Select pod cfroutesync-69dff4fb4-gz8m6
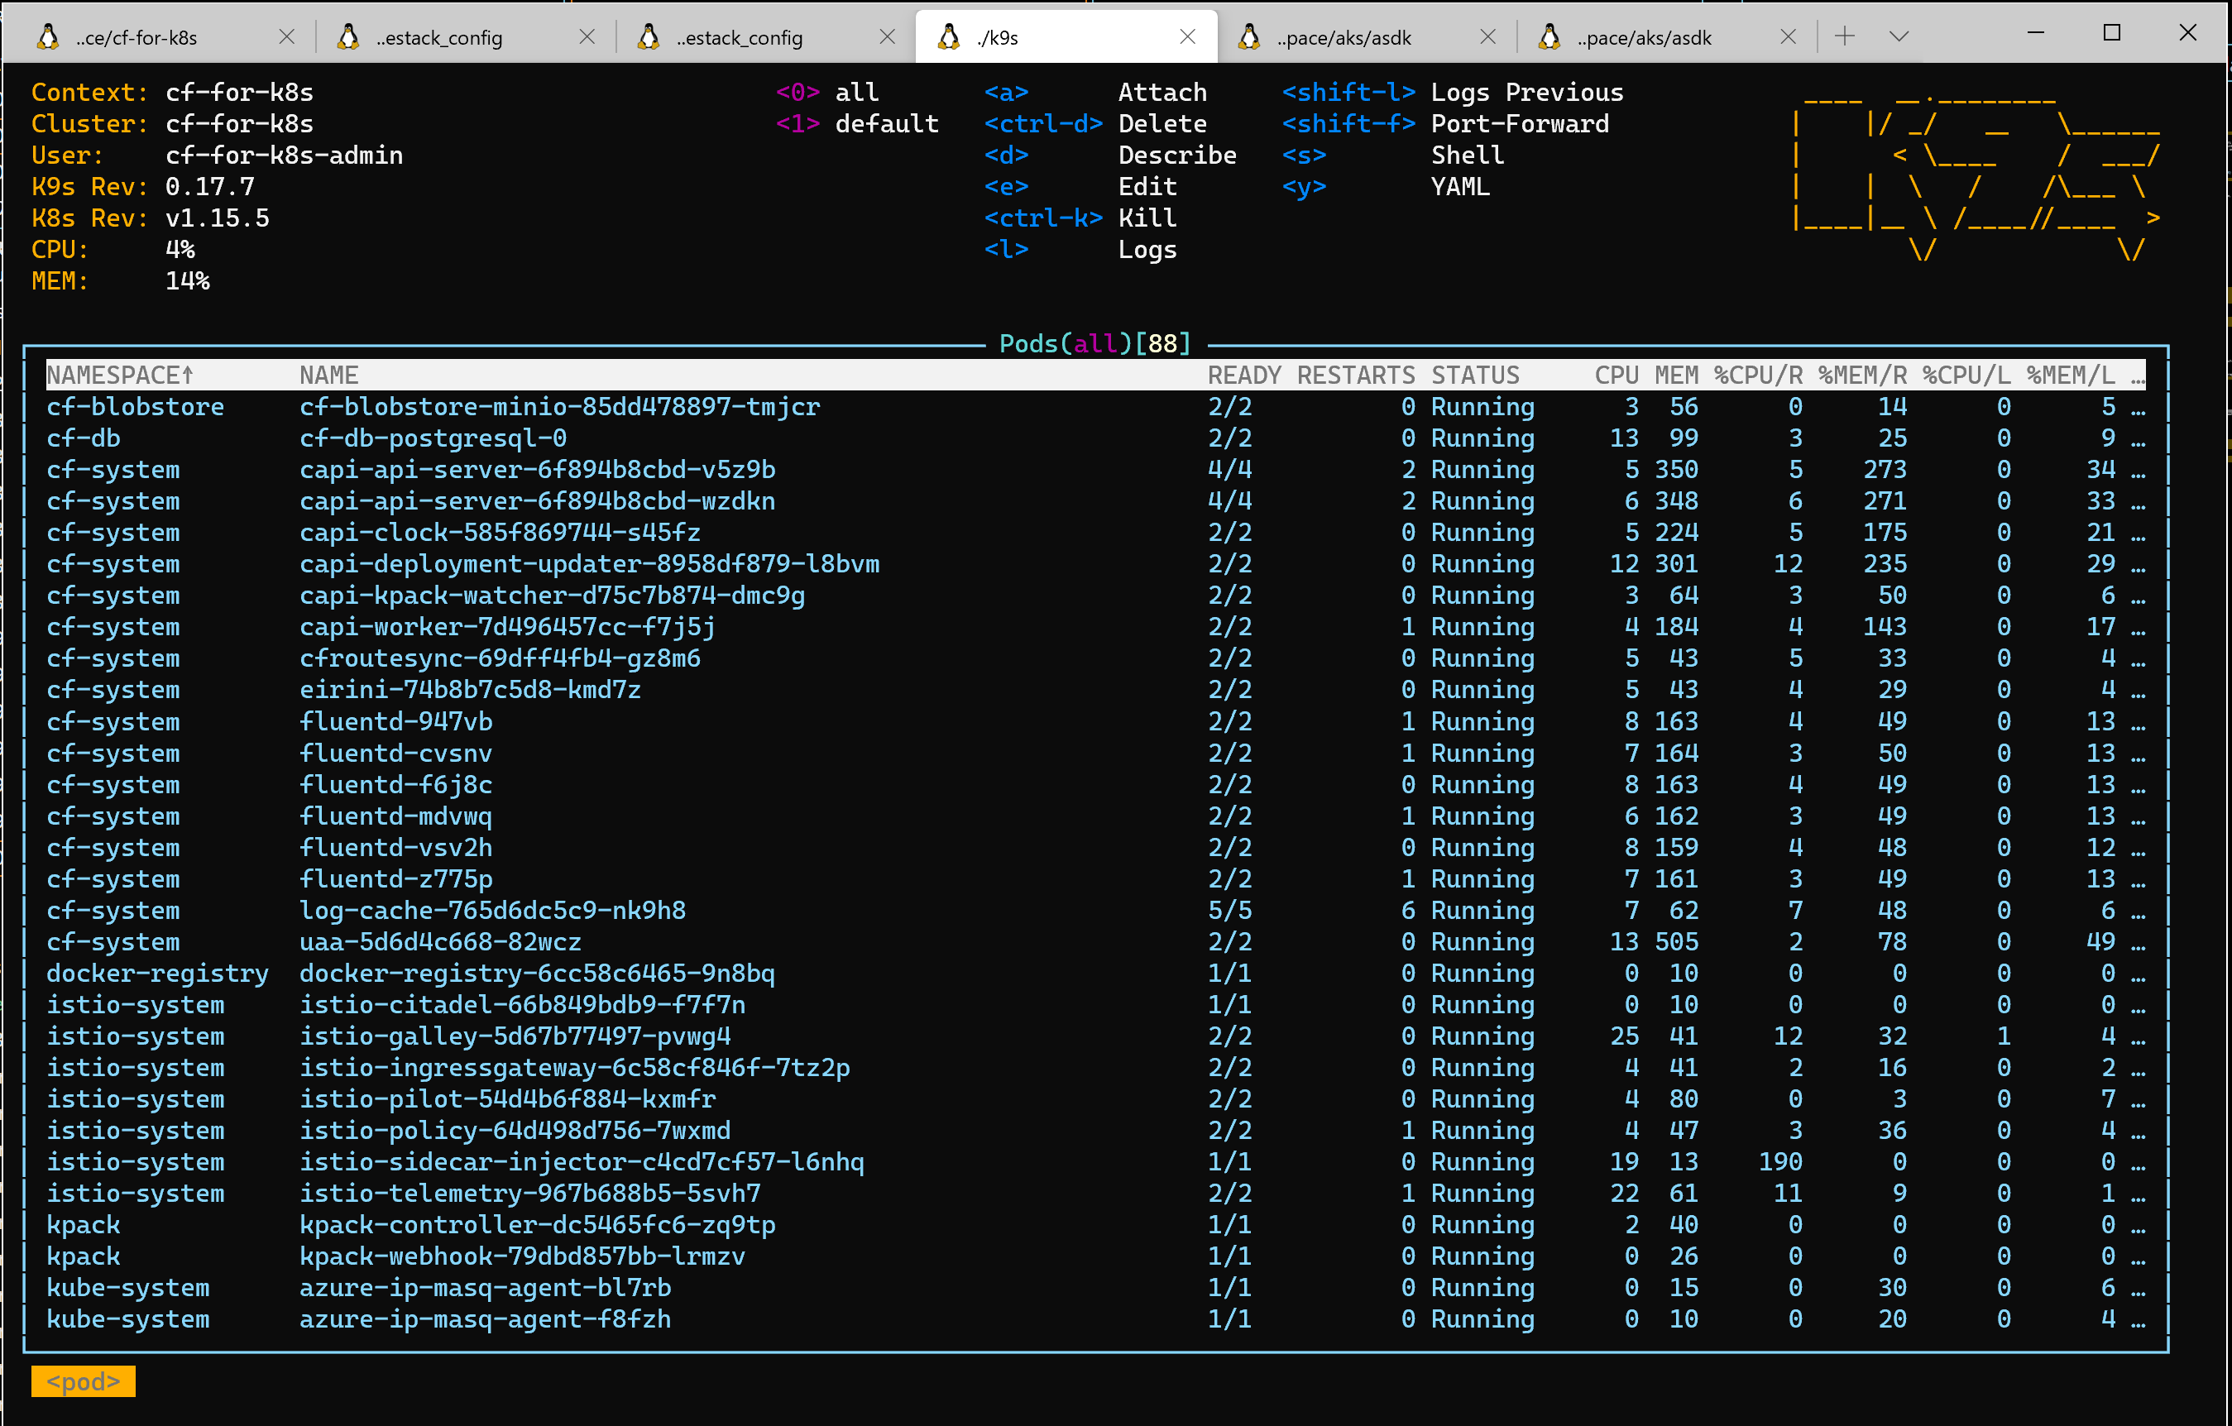Screen dimensions: 2232x1426 click(x=1095, y=658)
